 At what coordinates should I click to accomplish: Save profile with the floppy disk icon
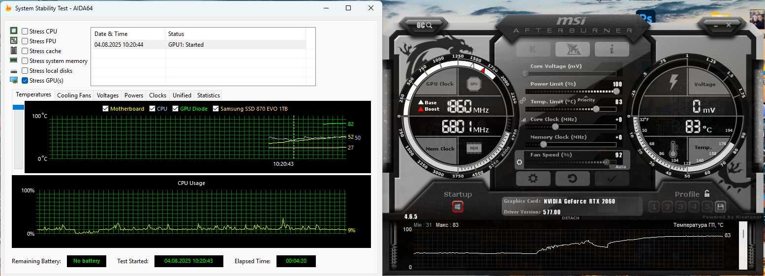tap(720, 207)
